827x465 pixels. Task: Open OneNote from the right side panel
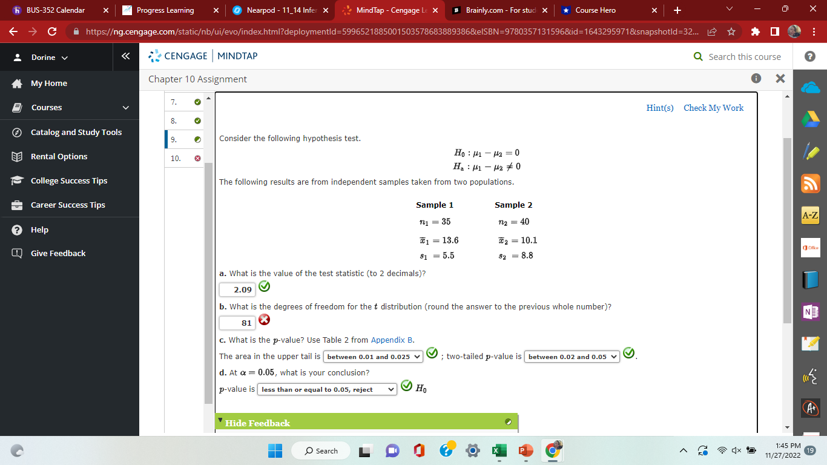(811, 312)
